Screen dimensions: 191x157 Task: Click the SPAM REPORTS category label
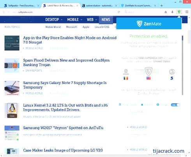(34, 71)
